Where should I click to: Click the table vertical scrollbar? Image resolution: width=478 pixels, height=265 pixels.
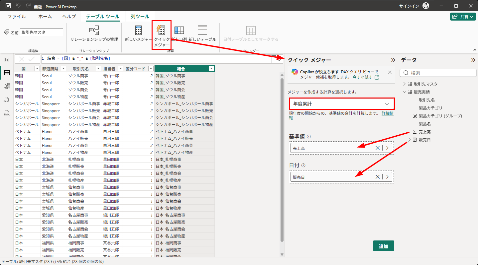282,159
